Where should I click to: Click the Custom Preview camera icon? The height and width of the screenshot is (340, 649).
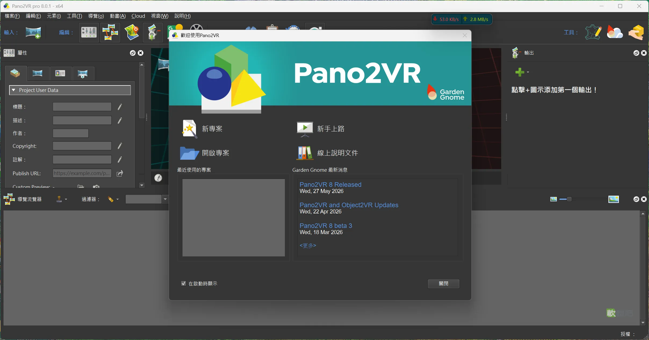(x=96, y=186)
